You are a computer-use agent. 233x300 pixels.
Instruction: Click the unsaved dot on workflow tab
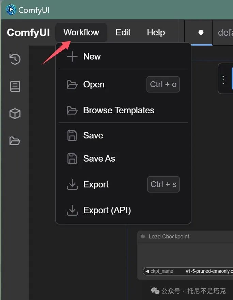[201, 33]
